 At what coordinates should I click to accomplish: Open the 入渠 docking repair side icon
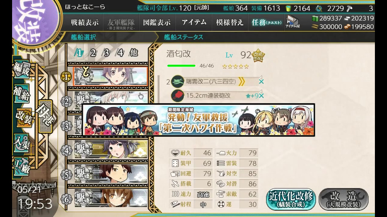(x=22, y=143)
